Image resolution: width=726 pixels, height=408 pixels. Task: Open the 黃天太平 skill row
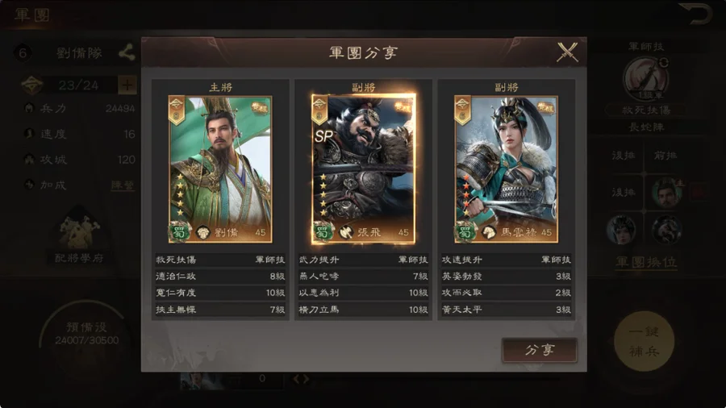click(x=506, y=310)
